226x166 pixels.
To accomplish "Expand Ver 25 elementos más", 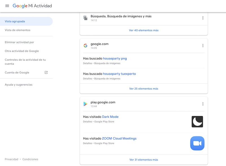I will click(x=144, y=89).
